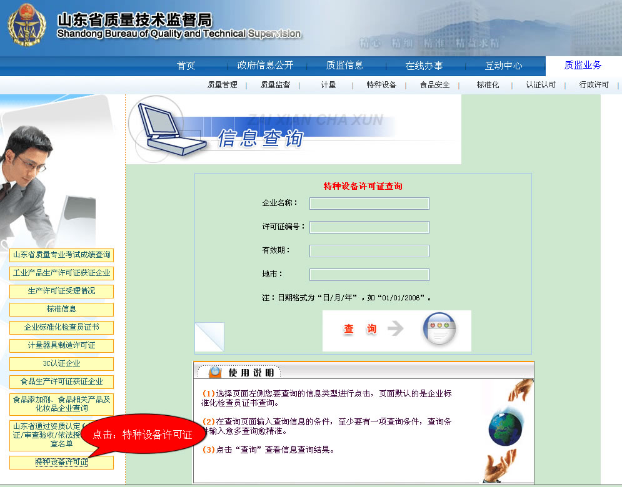Click the icon beside 使用说明 heading
The image size is (622, 487).
pos(215,372)
